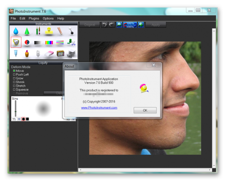
Task: Click the Original button
Action: [x=90, y=25]
